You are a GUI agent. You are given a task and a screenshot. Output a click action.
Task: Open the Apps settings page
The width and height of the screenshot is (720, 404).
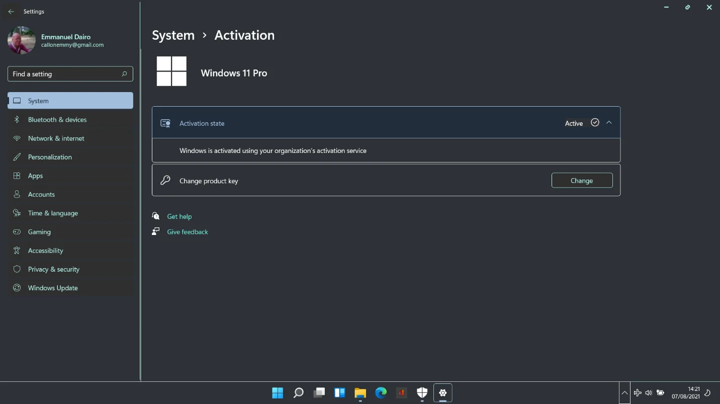pos(70,176)
